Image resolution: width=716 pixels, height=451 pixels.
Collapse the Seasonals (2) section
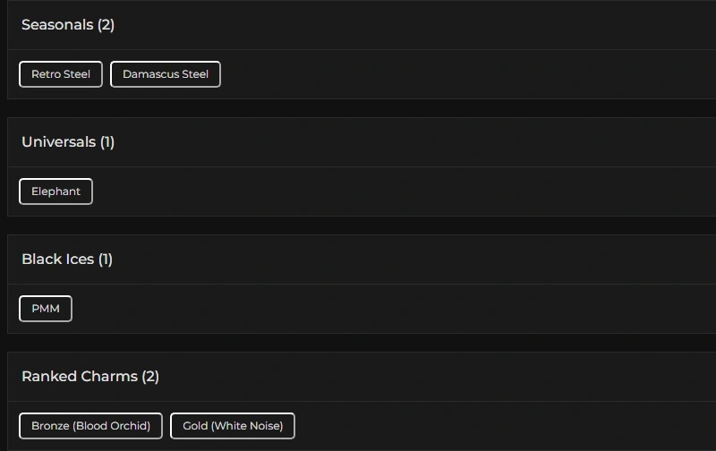tap(358, 25)
